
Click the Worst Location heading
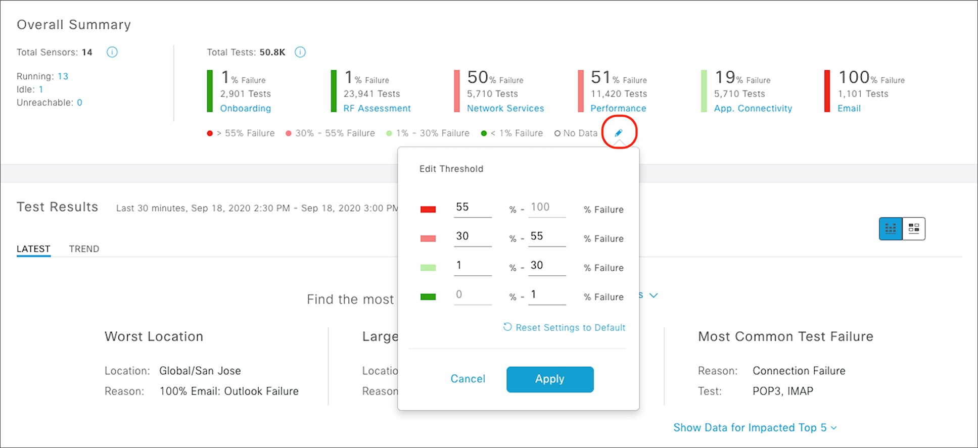154,337
